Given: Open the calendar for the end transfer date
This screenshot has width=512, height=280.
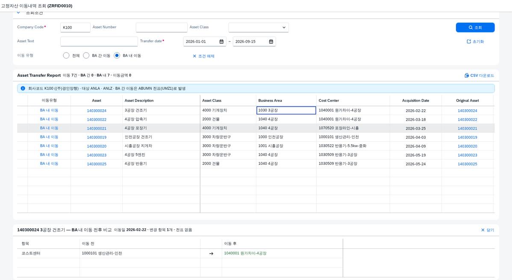Looking at the screenshot, I should point(271,41).
